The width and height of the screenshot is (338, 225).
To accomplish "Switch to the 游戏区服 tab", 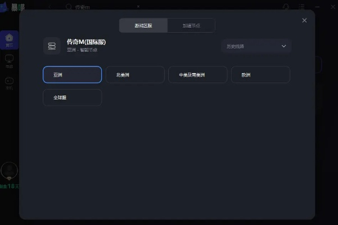I will [x=143, y=25].
